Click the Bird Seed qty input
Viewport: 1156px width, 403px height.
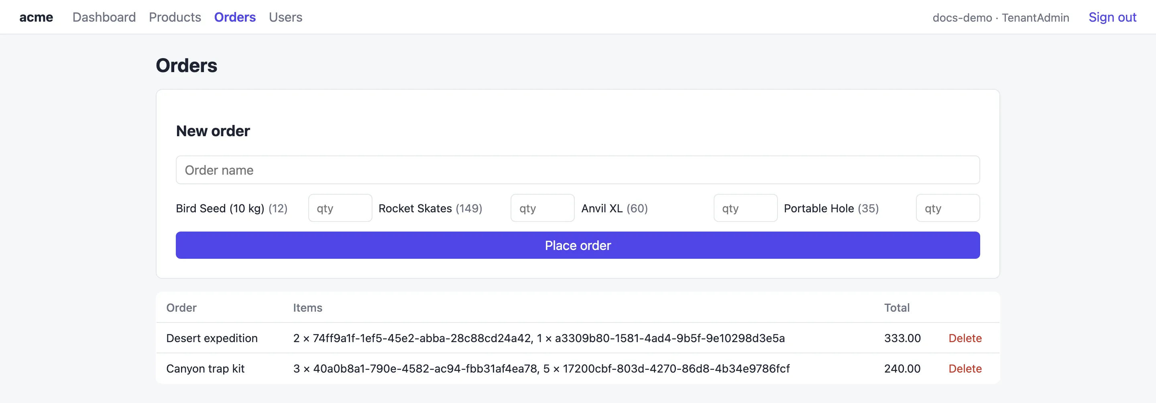coord(340,208)
